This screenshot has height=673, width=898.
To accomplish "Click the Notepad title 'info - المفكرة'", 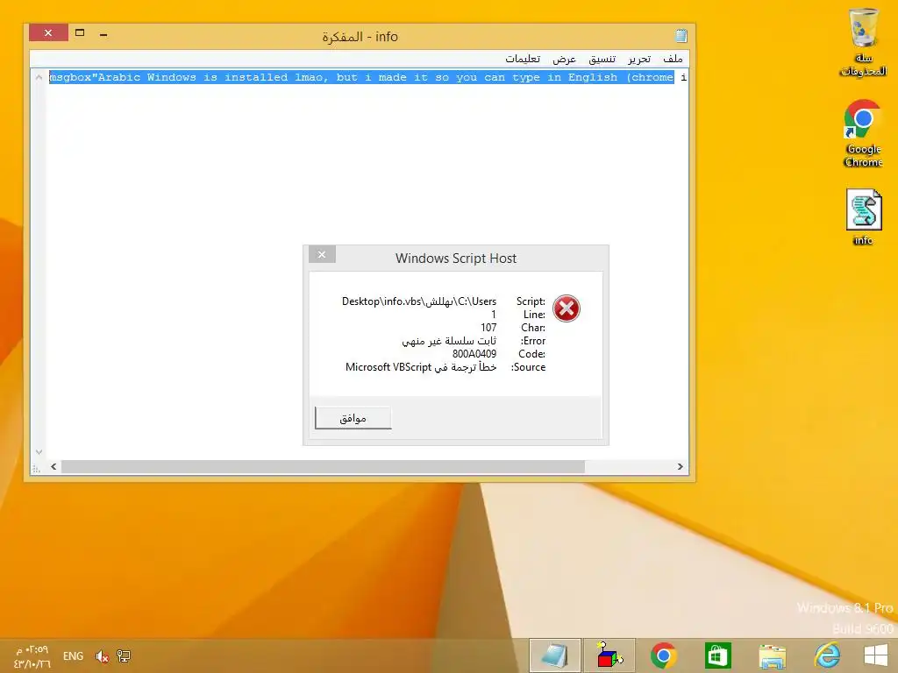I will (x=360, y=37).
